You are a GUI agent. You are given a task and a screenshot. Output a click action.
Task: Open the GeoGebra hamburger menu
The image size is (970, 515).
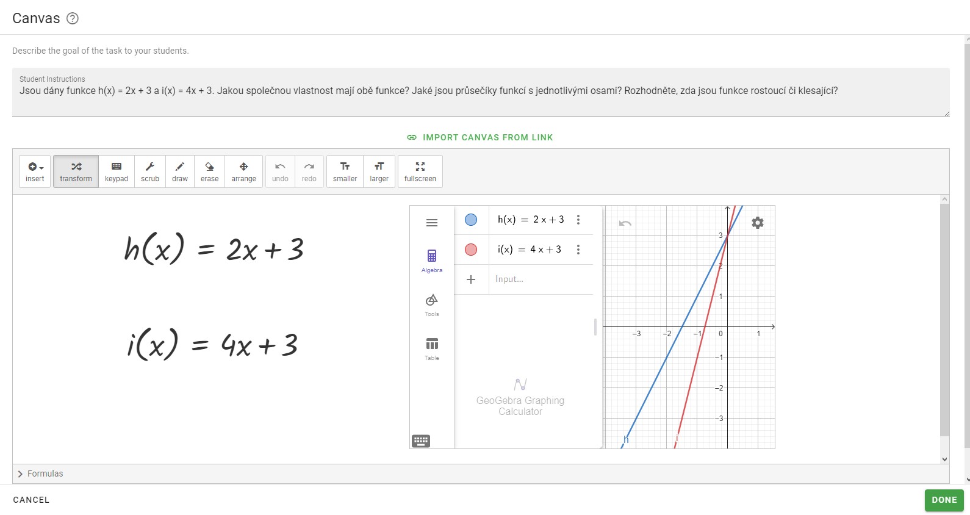coord(432,223)
